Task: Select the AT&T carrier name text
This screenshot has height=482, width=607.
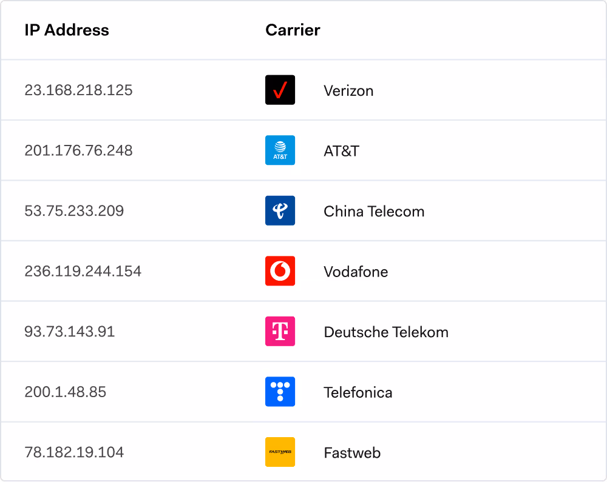Action: click(341, 150)
